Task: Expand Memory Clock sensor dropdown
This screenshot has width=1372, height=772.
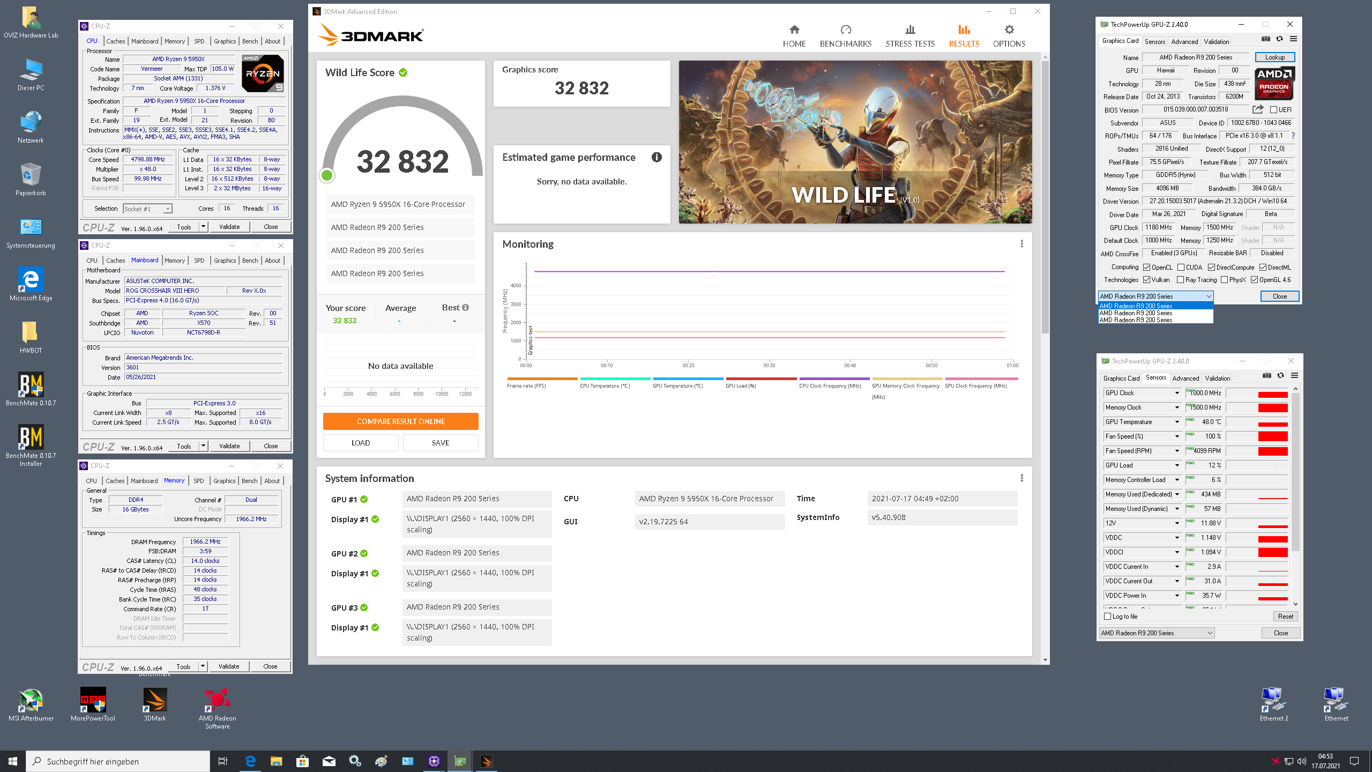Action: [1177, 407]
